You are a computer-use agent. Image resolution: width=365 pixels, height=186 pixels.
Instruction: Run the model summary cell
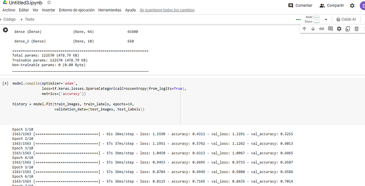click(x=5, y=30)
